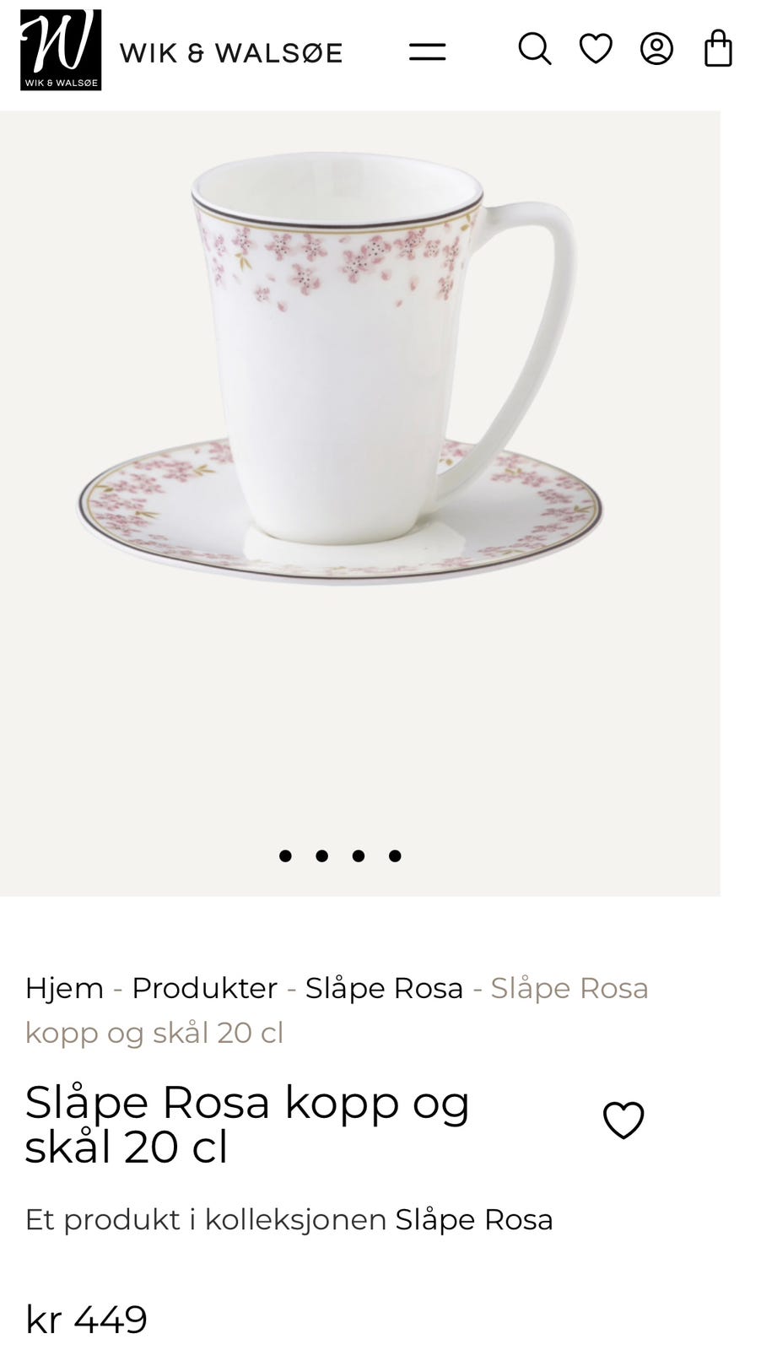This screenshot has width=761, height=1350.
Task: Show second product image dot
Action: (x=321, y=856)
